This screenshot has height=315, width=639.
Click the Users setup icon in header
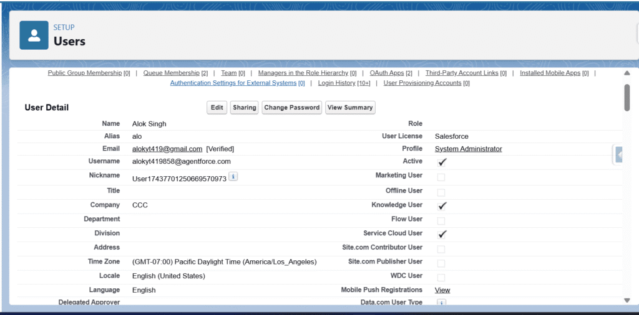click(x=34, y=35)
